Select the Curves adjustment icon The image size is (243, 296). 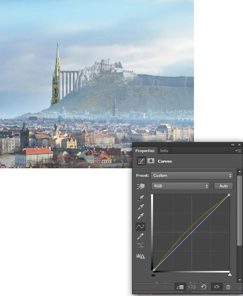[x=141, y=161]
